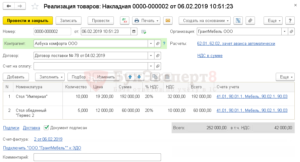Click Всего total field 252 000,00

[x=207, y=128]
